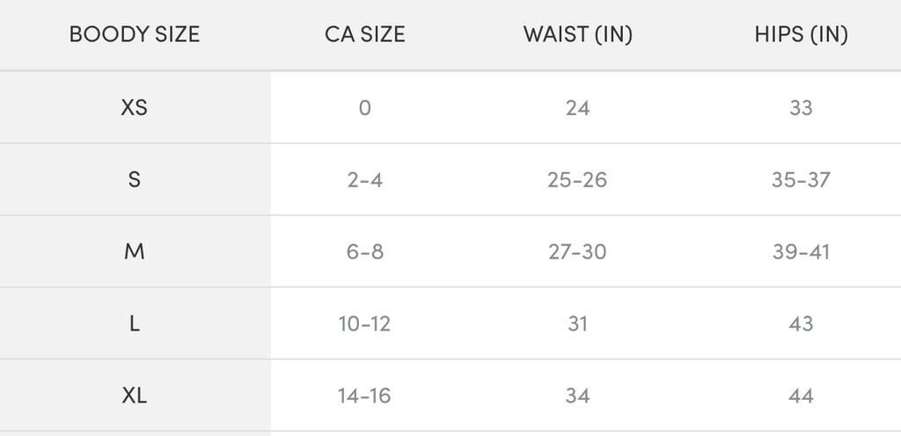Click CA size value 0
This screenshot has height=436, width=901.
[x=364, y=108]
